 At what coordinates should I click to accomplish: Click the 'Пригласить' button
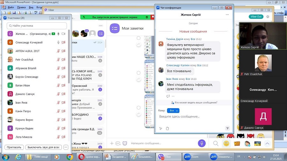click(14, 147)
